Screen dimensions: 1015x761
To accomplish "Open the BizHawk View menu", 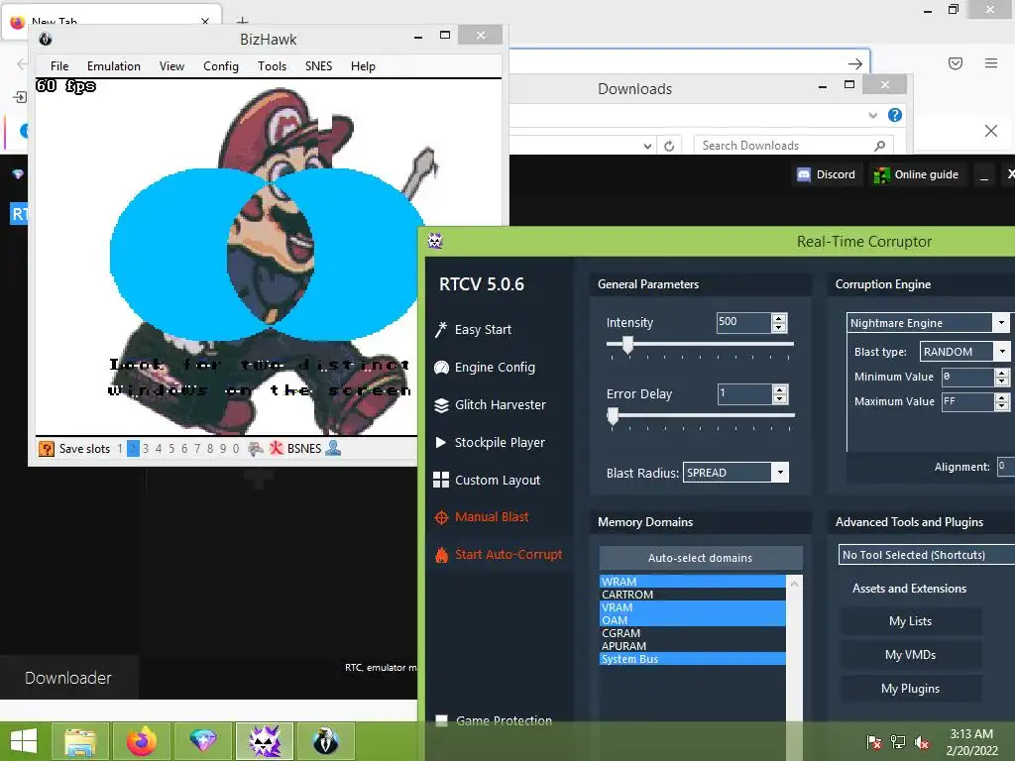I will (172, 66).
